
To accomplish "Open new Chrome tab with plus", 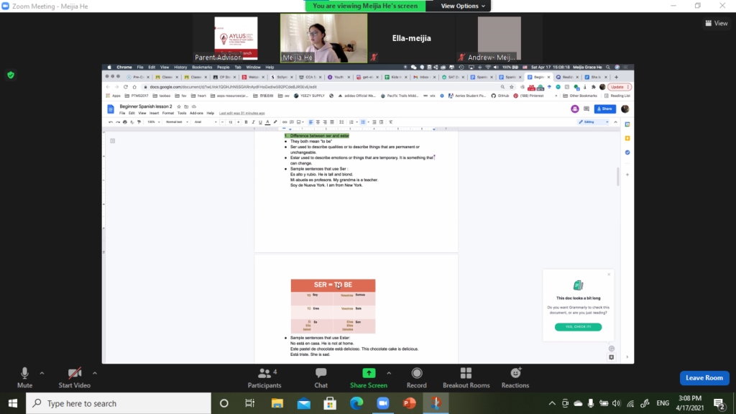I will 616,77.
